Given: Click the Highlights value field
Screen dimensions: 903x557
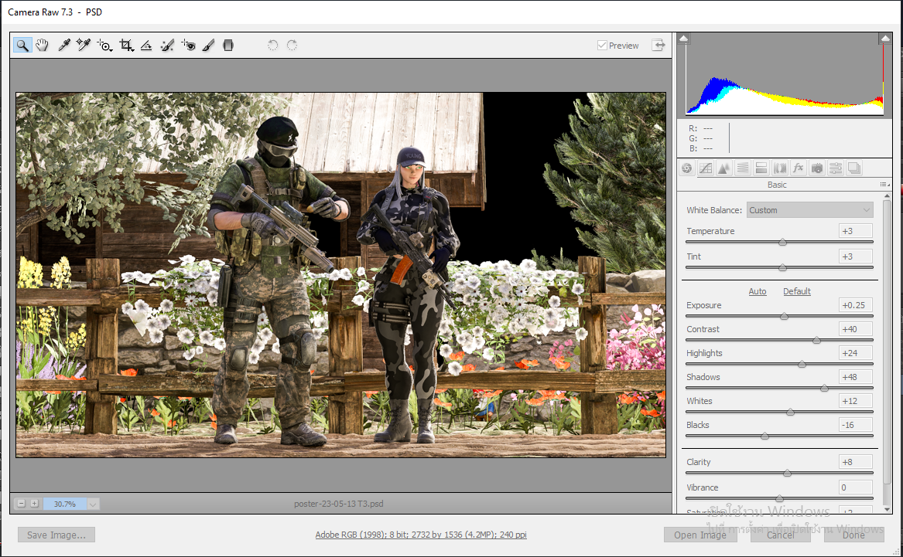Looking at the screenshot, I should click(855, 353).
